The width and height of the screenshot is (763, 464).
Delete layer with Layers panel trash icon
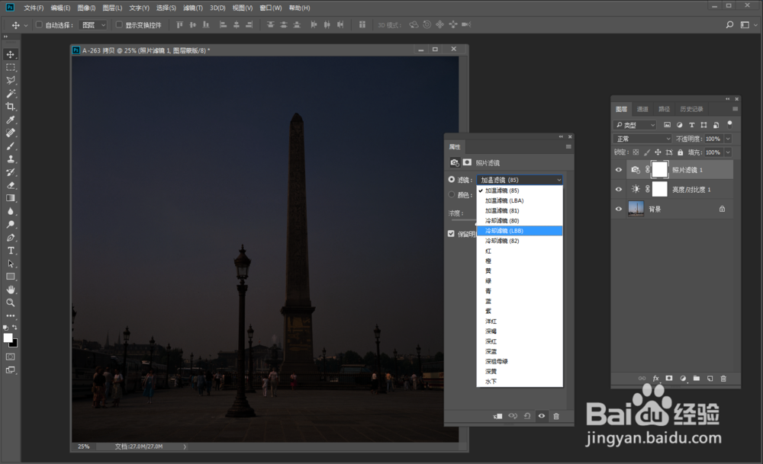pyautogui.click(x=723, y=379)
